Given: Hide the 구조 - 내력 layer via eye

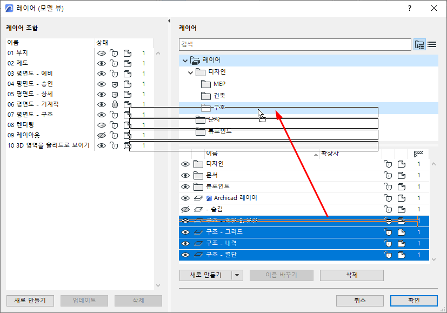Looking at the screenshot, I should [x=185, y=244].
